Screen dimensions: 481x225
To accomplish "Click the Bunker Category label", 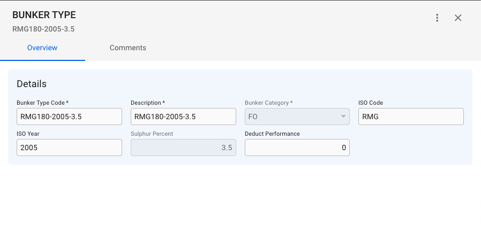I will point(268,103).
